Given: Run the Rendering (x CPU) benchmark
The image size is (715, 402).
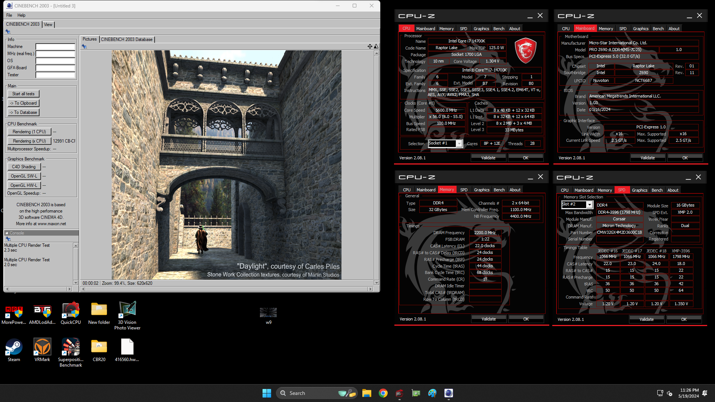Looking at the screenshot, I should click(x=29, y=141).
